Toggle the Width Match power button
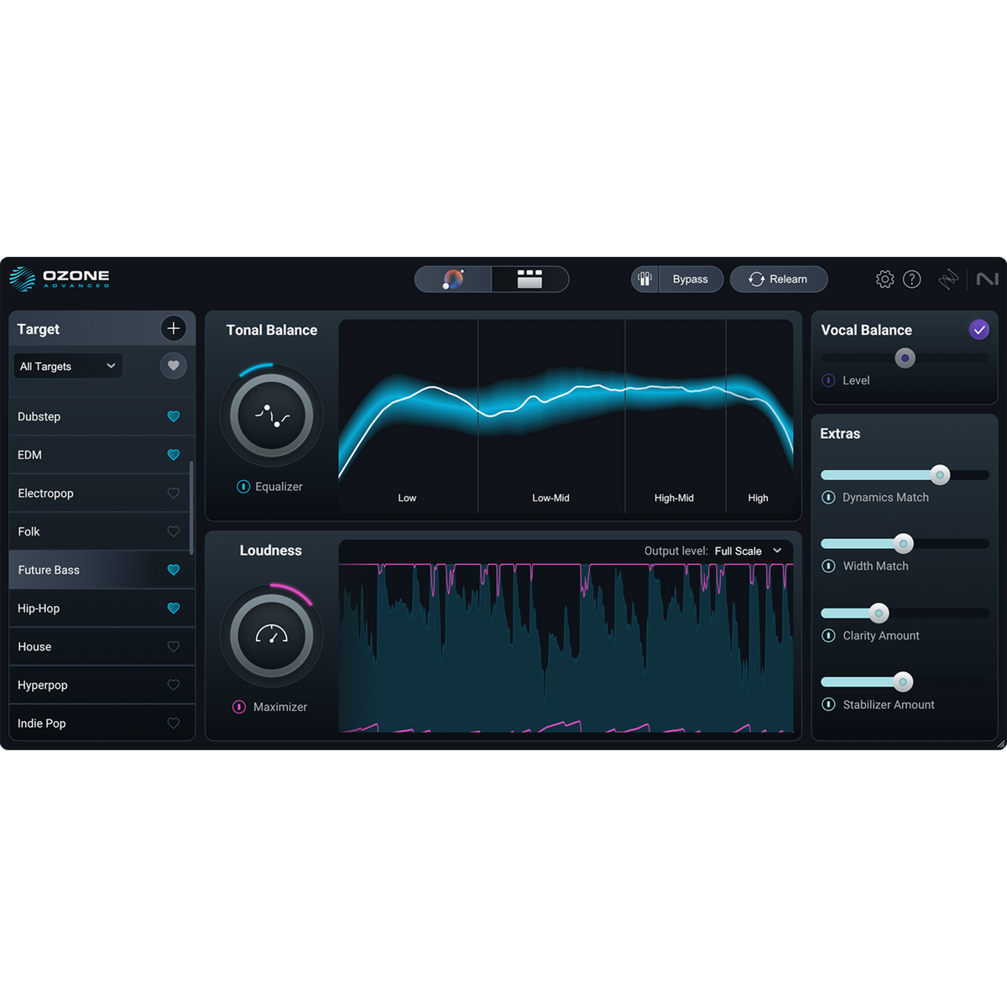The width and height of the screenshot is (1007, 1007). click(828, 566)
